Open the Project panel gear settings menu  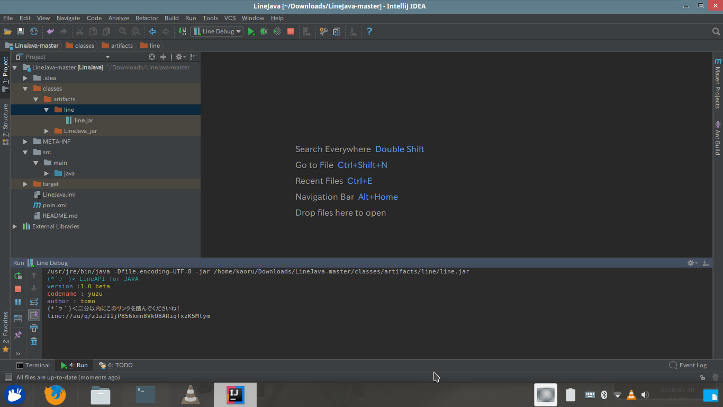180,57
